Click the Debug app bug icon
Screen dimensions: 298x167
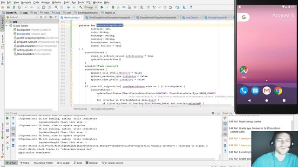pyautogui.click(x=113, y=7)
